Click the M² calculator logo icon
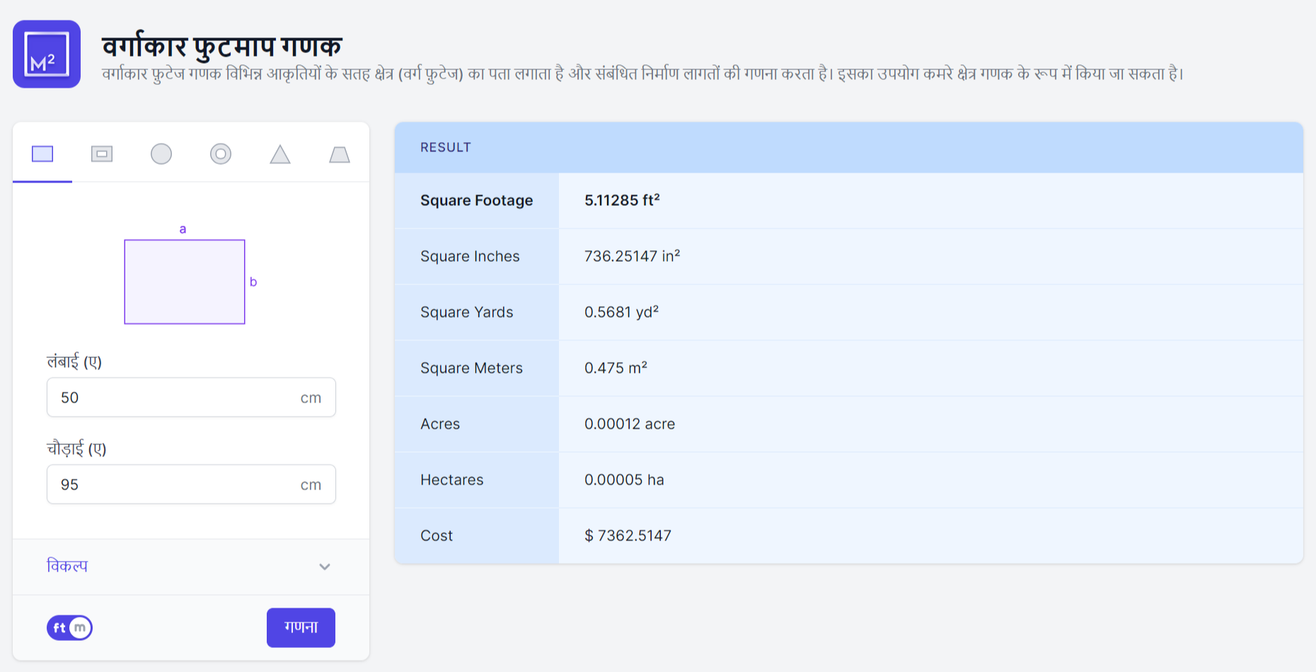The image size is (1316, 672). pos(47,54)
